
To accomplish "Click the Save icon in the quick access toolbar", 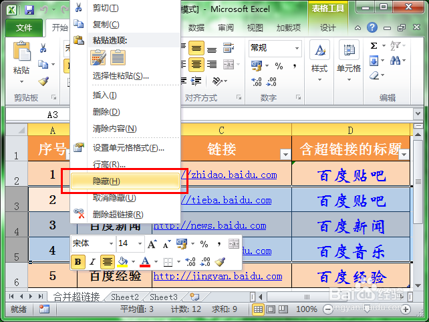I will 29,10.
